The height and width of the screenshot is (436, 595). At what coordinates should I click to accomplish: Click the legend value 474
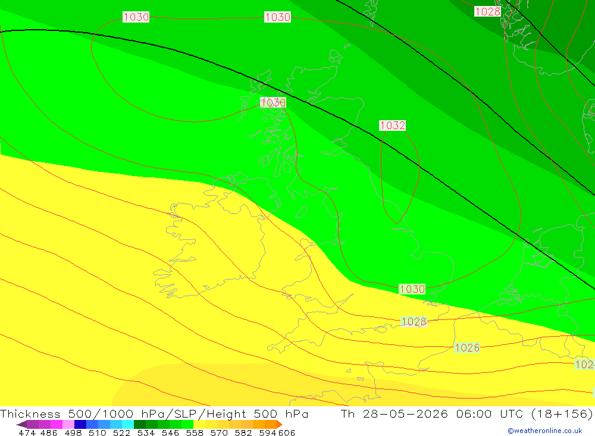pos(27,433)
